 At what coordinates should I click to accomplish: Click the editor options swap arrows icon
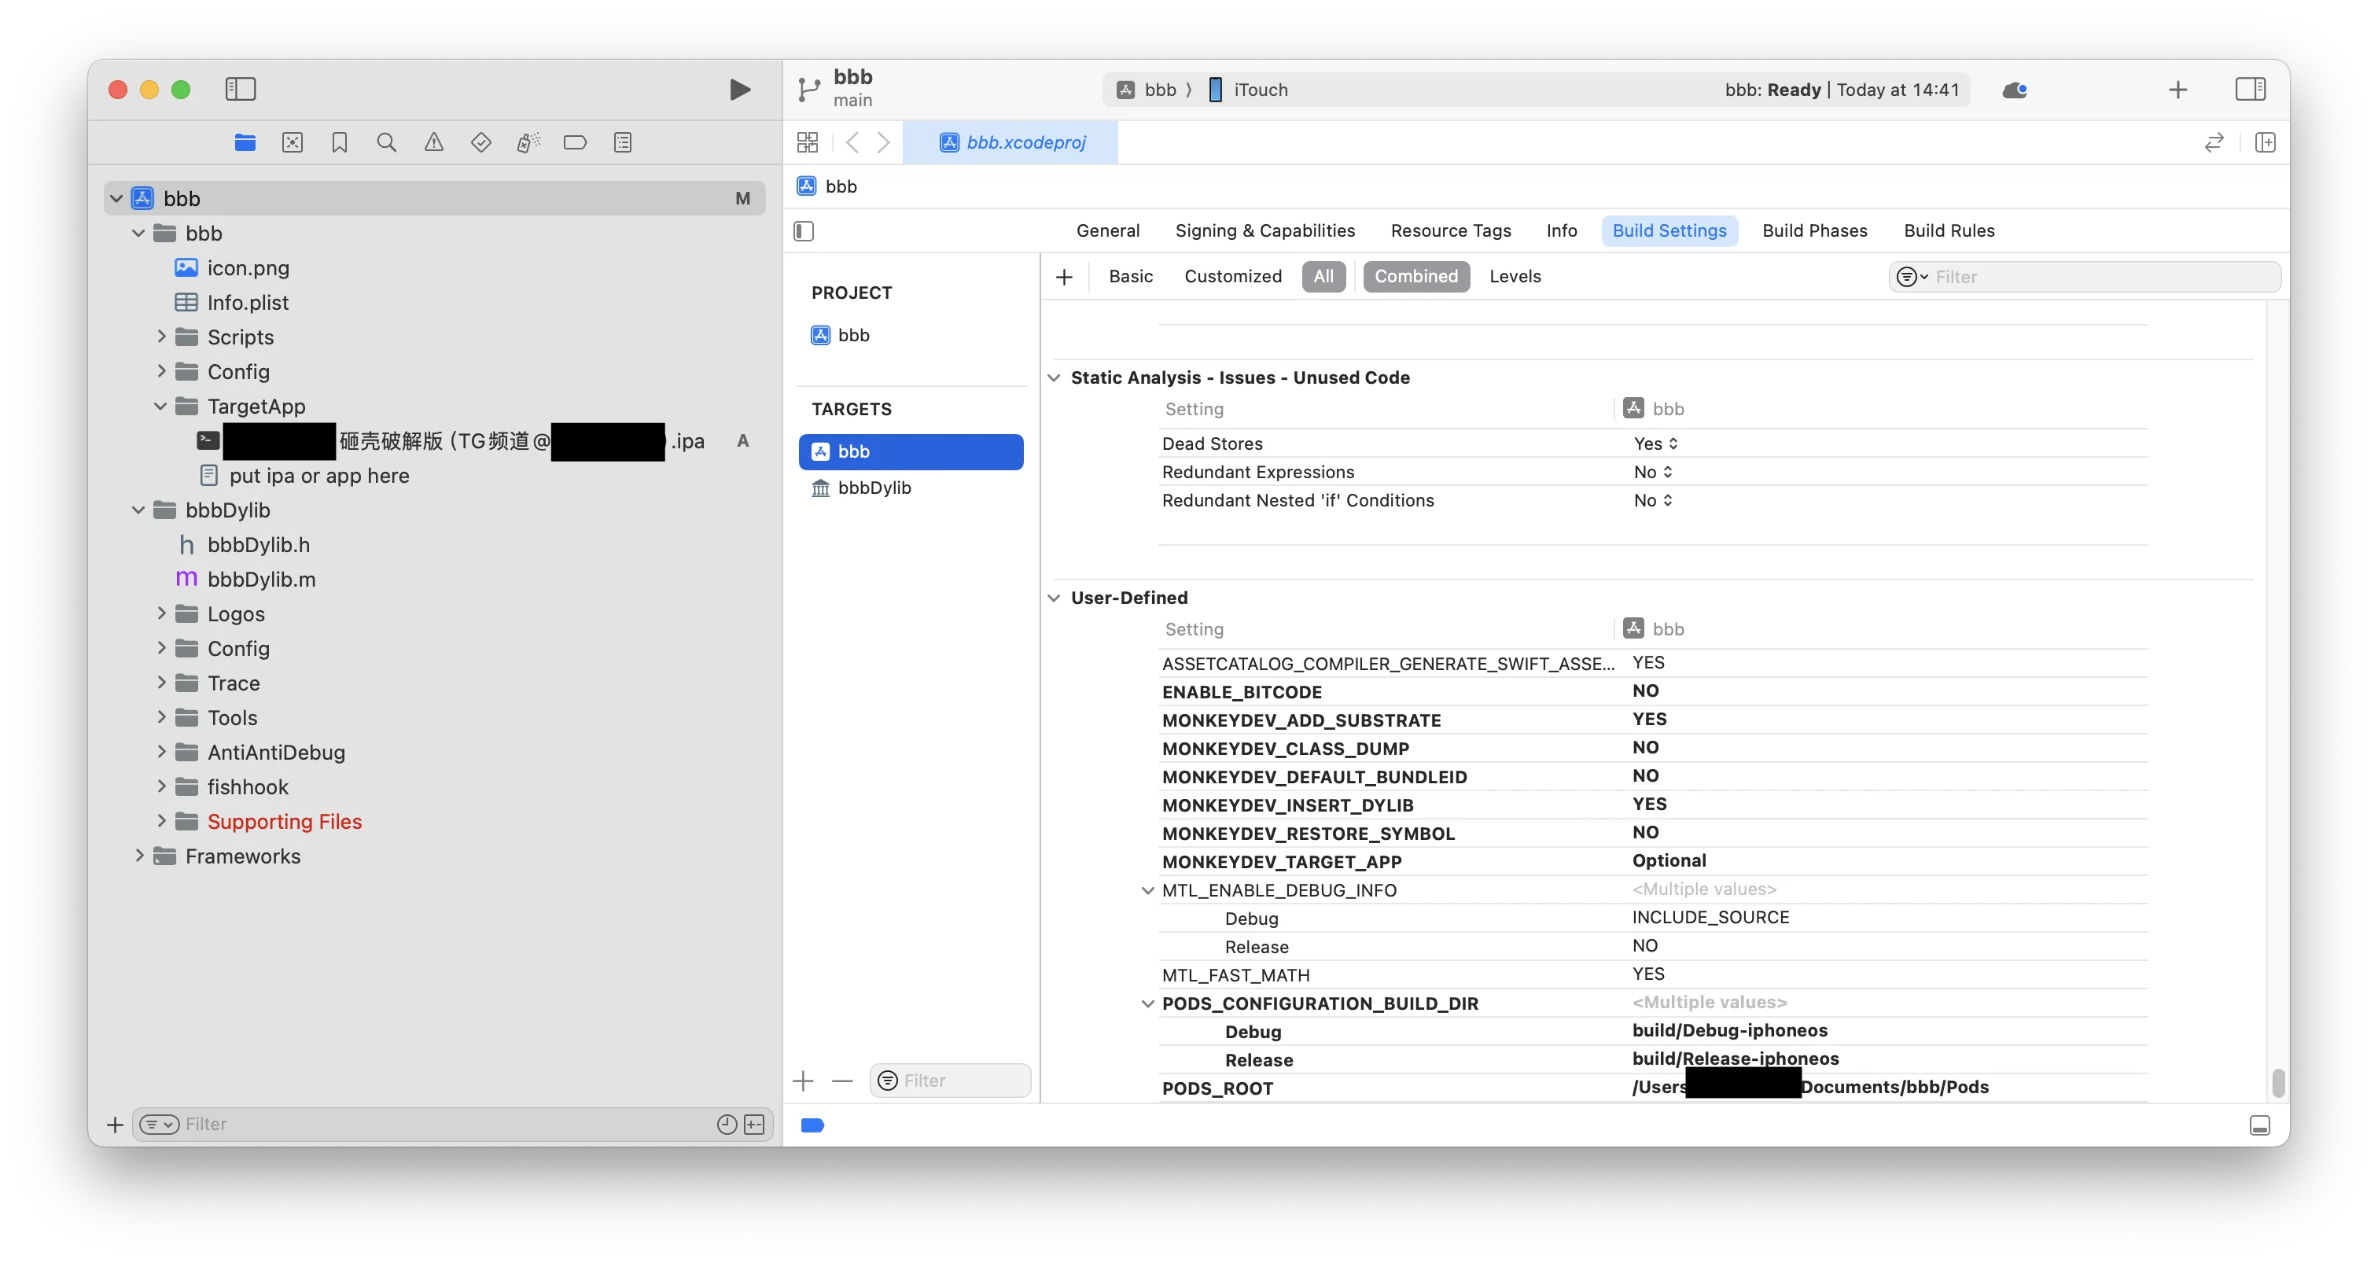click(x=2214, y=142)
